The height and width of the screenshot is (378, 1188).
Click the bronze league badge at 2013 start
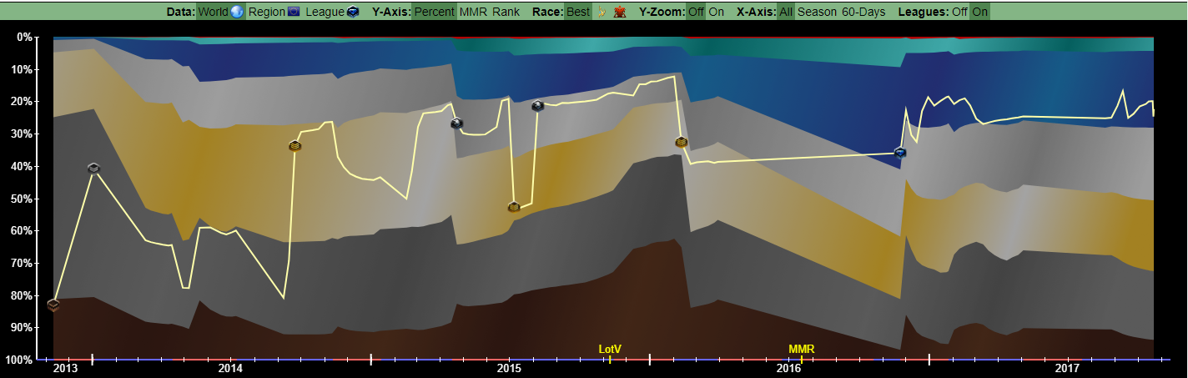coord(53,305)
